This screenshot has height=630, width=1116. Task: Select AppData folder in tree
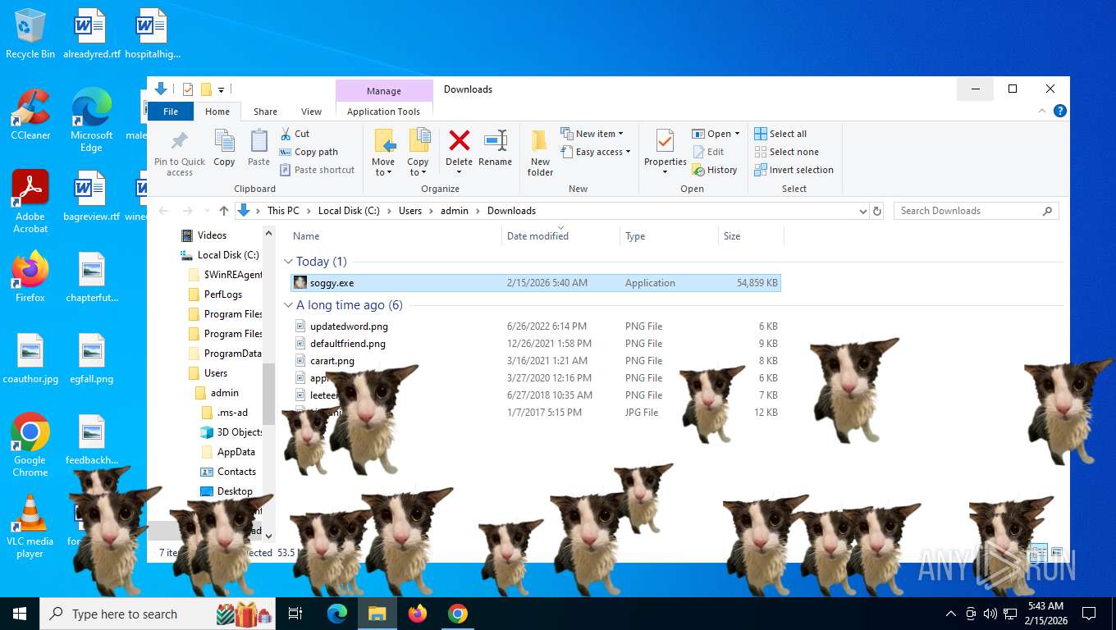[x=236, y=452]
